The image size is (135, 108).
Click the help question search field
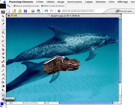[x=78, y=11]
